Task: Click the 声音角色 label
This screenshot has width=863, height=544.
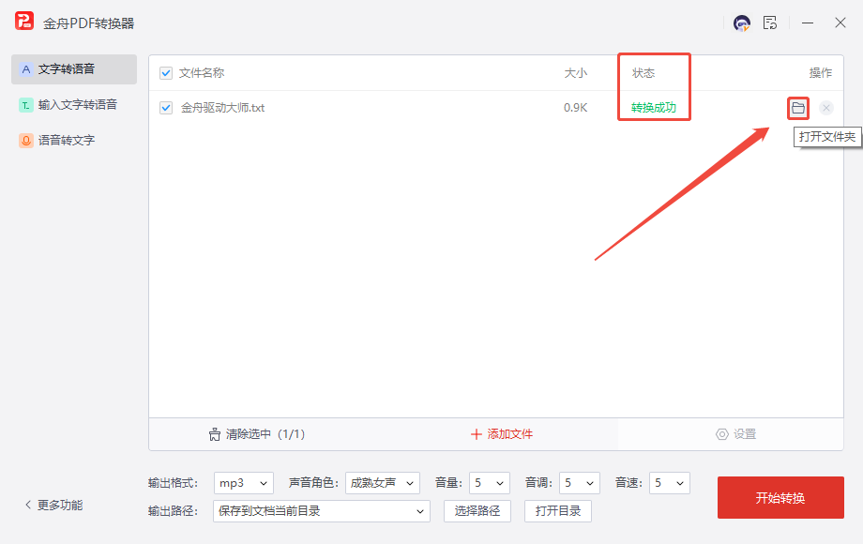Action: [313, 483]
